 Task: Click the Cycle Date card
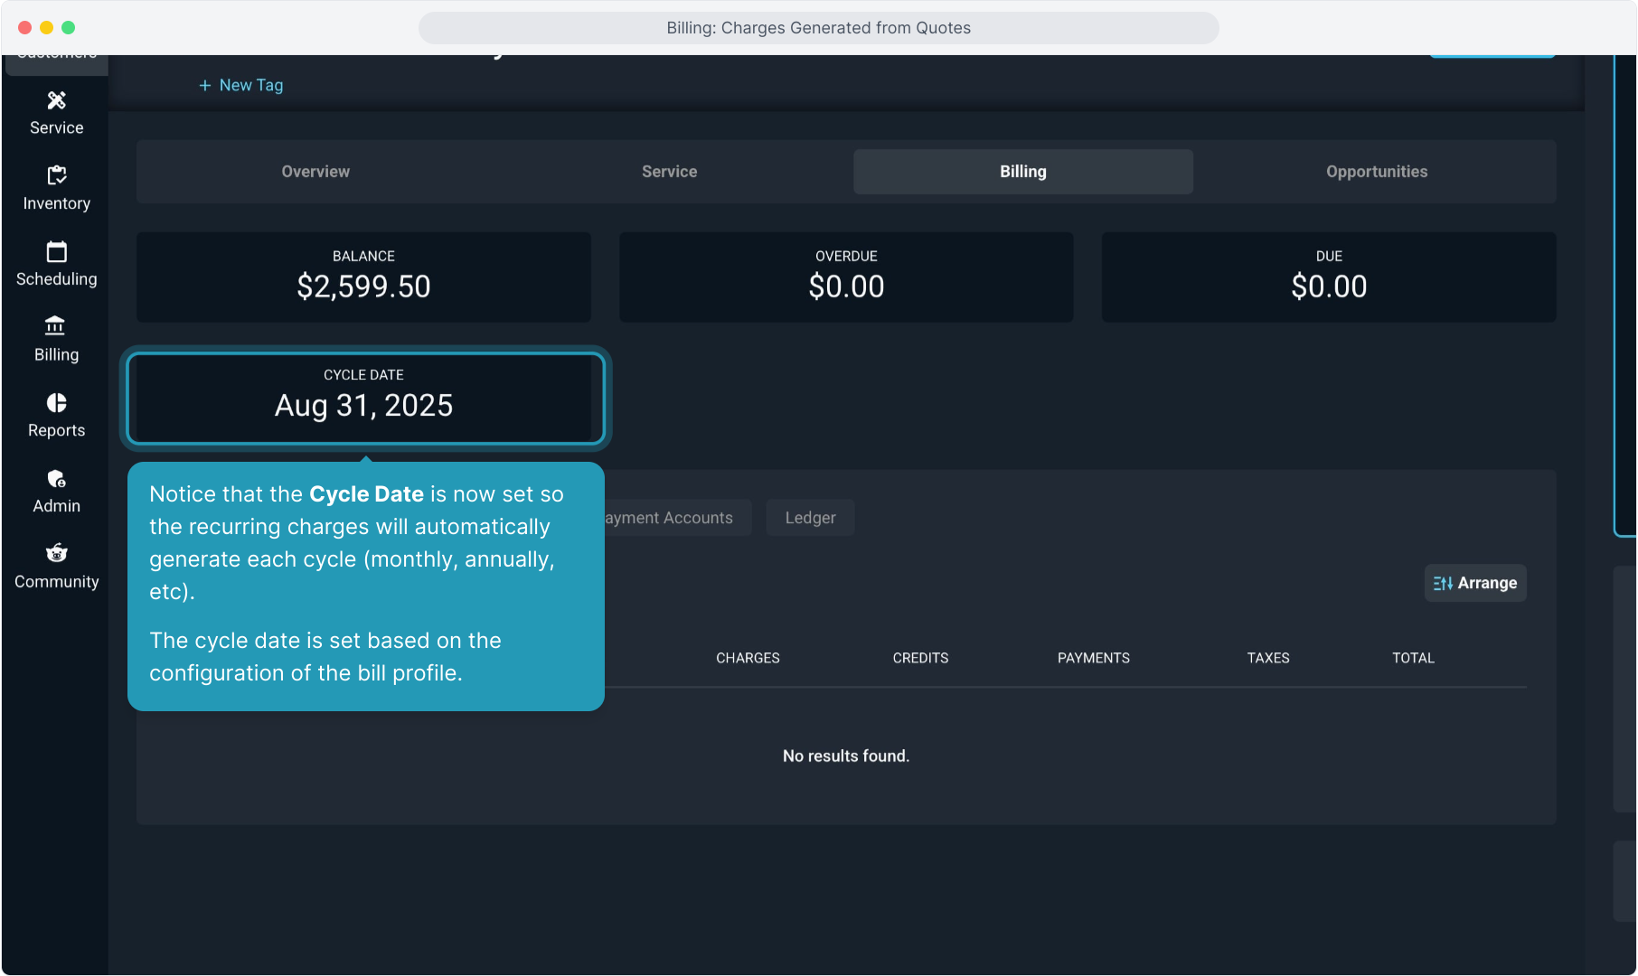coord(364,398)
